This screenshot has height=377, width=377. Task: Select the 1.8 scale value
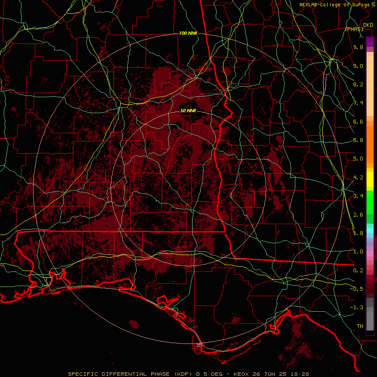click(x=358, y=233)
